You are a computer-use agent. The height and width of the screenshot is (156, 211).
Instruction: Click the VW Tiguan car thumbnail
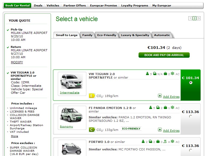[x=70, y=81]
